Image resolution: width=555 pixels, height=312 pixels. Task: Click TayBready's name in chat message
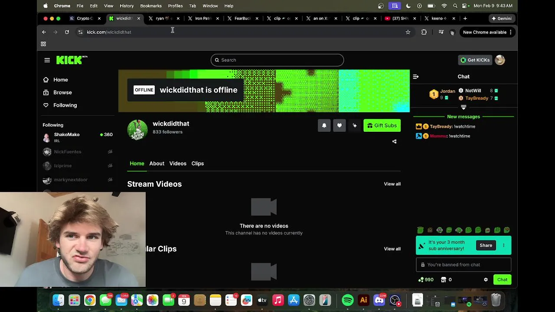coord(441,127)
